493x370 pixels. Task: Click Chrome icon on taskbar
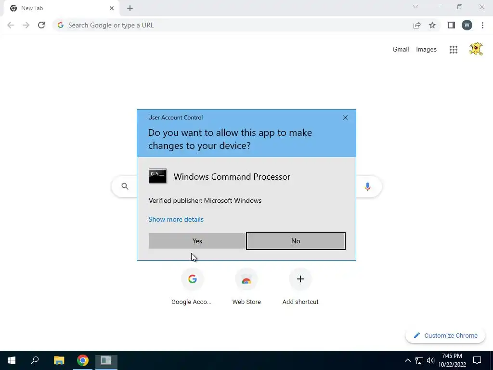point(83,360)
